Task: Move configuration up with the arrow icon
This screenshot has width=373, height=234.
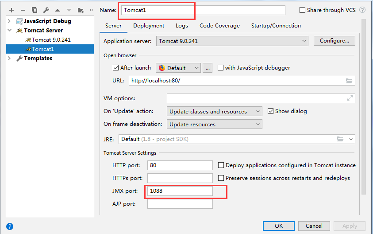Action: (x=58, y=10)
